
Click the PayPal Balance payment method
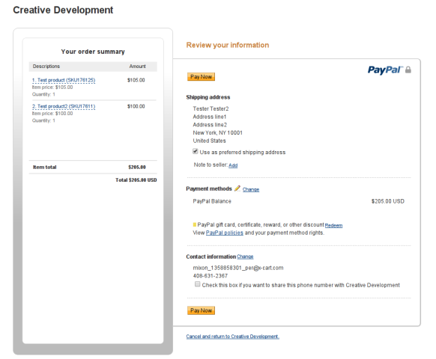point(212,201)
